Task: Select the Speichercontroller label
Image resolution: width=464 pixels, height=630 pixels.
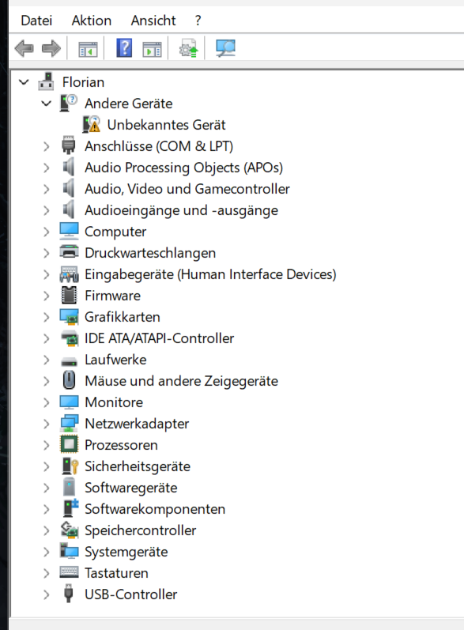Action: (140, 530)
